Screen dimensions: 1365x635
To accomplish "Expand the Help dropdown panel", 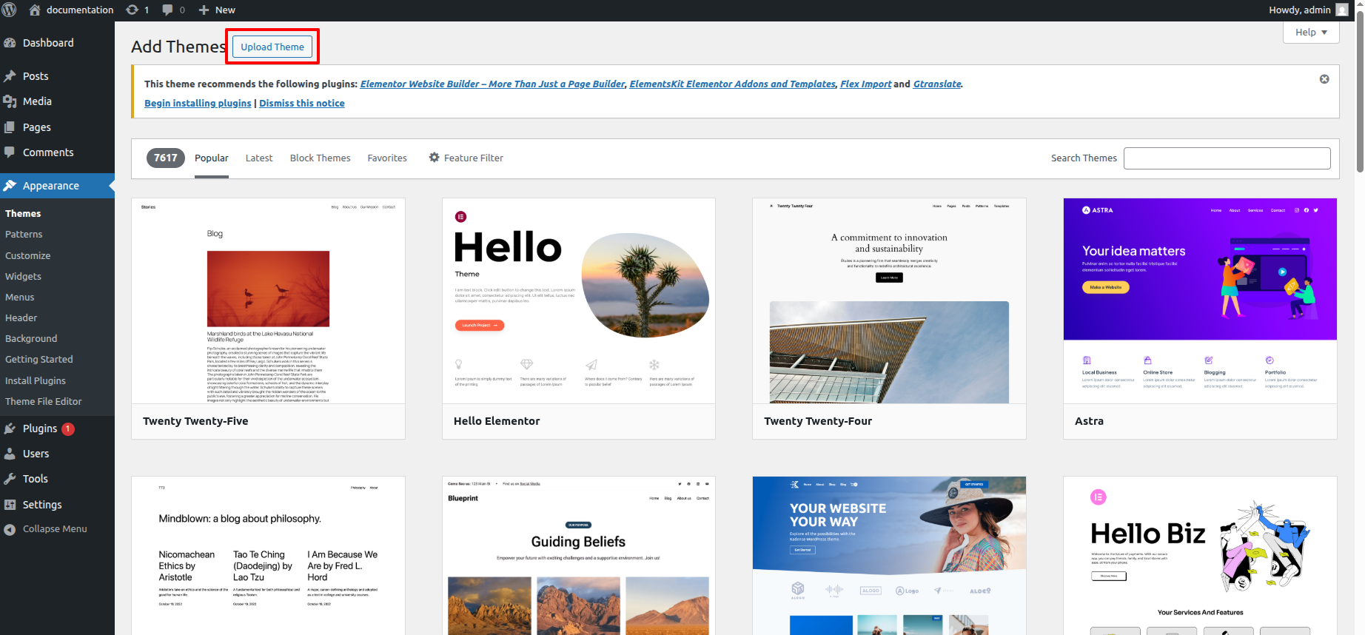I will tap(1310, 33).
